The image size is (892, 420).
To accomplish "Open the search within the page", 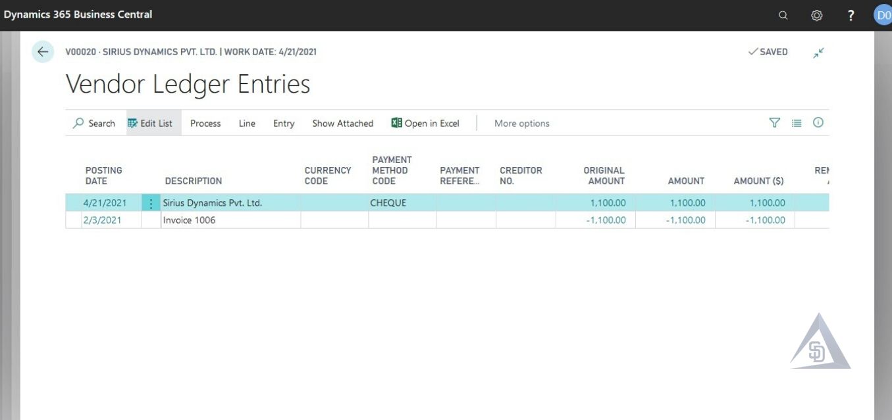I will click(x=94, y=123).
